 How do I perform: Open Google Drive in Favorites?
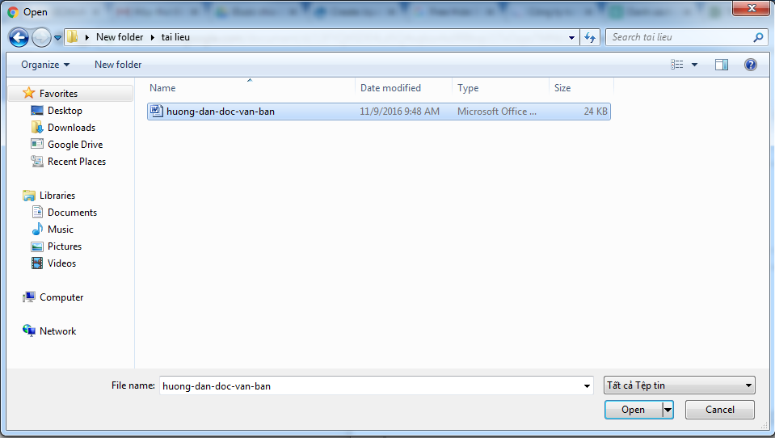(x=74, y=145)
